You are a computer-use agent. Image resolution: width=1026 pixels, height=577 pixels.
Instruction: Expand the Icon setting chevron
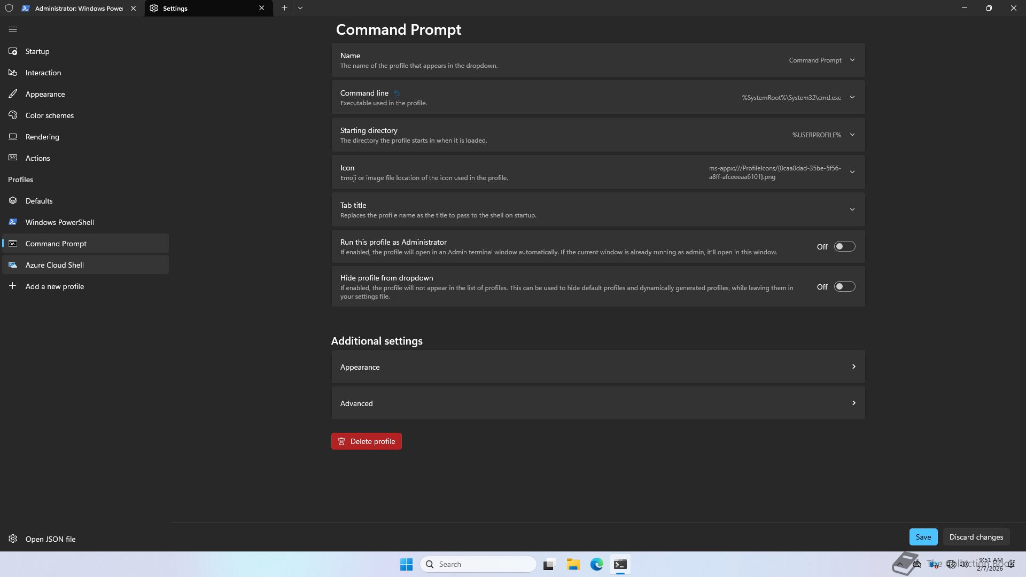[852, 172]
